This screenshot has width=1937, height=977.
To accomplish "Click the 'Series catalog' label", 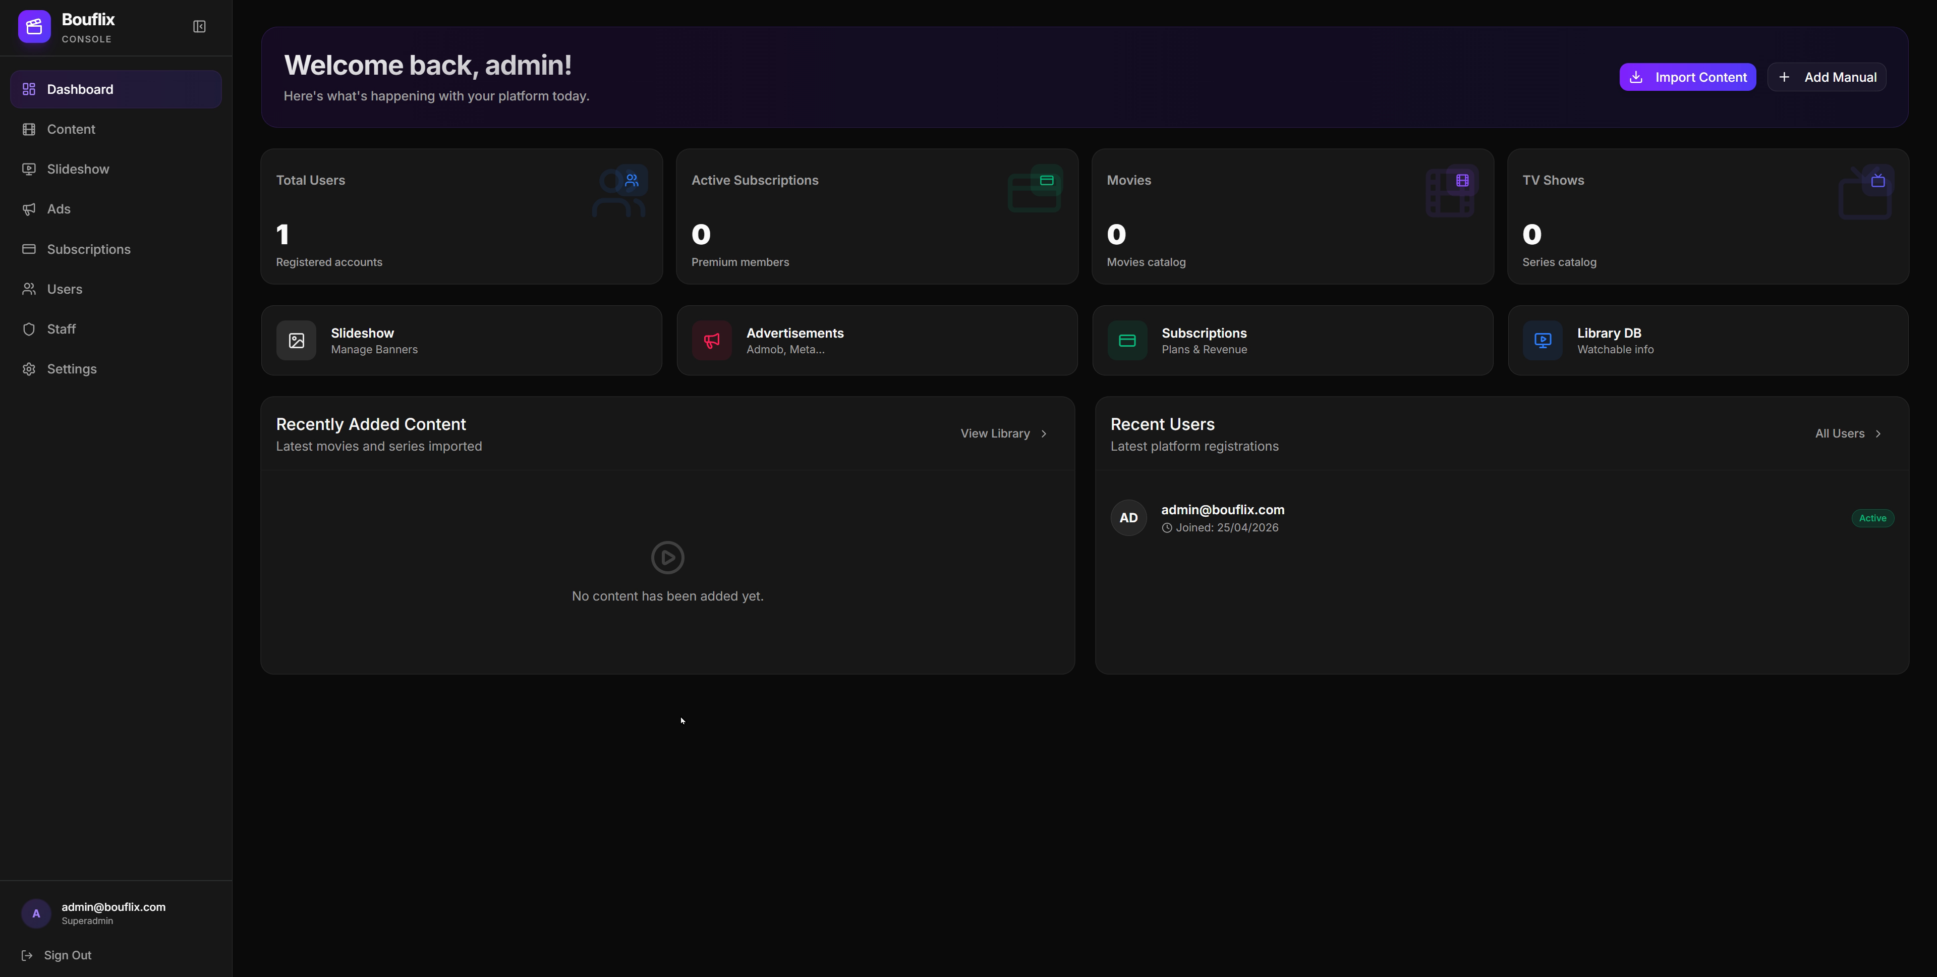I will click(x=1560, y=262).
